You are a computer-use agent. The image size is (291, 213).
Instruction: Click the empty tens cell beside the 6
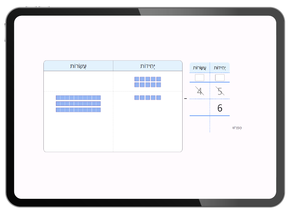pyautogui.click(x=200, y=108)
